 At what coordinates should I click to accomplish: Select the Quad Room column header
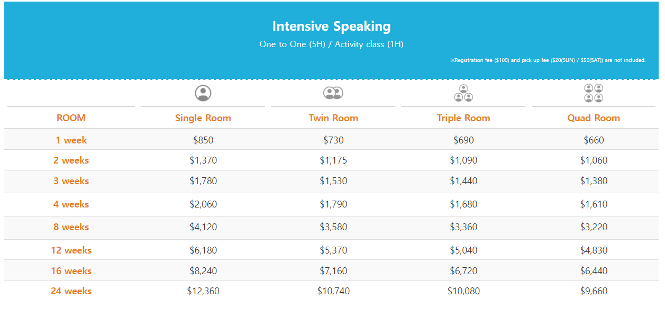594,118
